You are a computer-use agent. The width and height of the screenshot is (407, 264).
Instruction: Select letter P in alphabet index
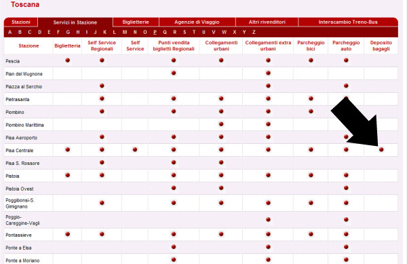[155, 32]
